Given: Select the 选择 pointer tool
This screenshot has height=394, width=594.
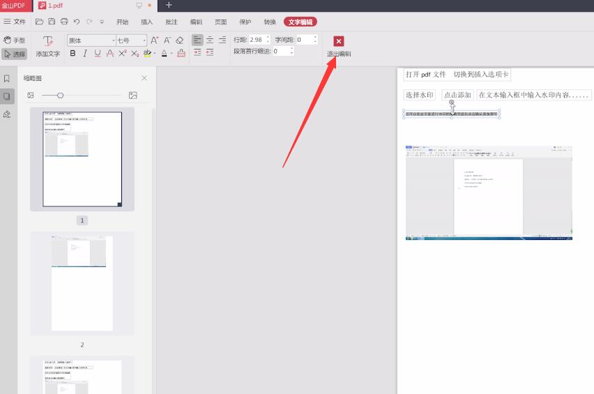Looking at the screenshot, I should (15, 54).
